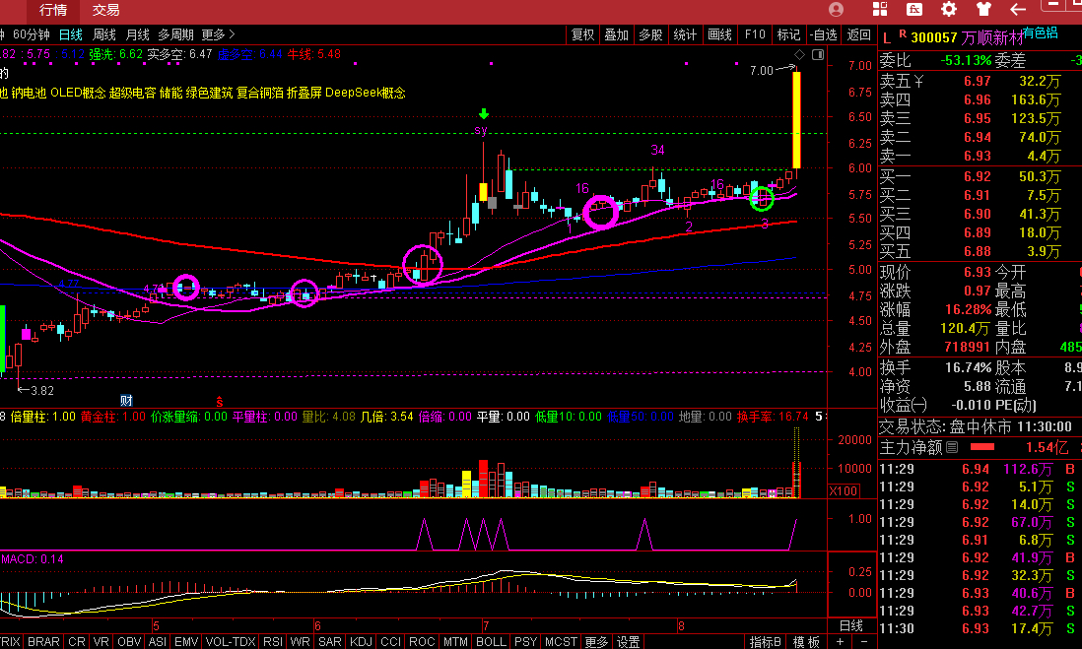Switch indicator to SAR
Image resolution: width=1082 pixels, height=649 pixels.
click(x=330, y=641)
